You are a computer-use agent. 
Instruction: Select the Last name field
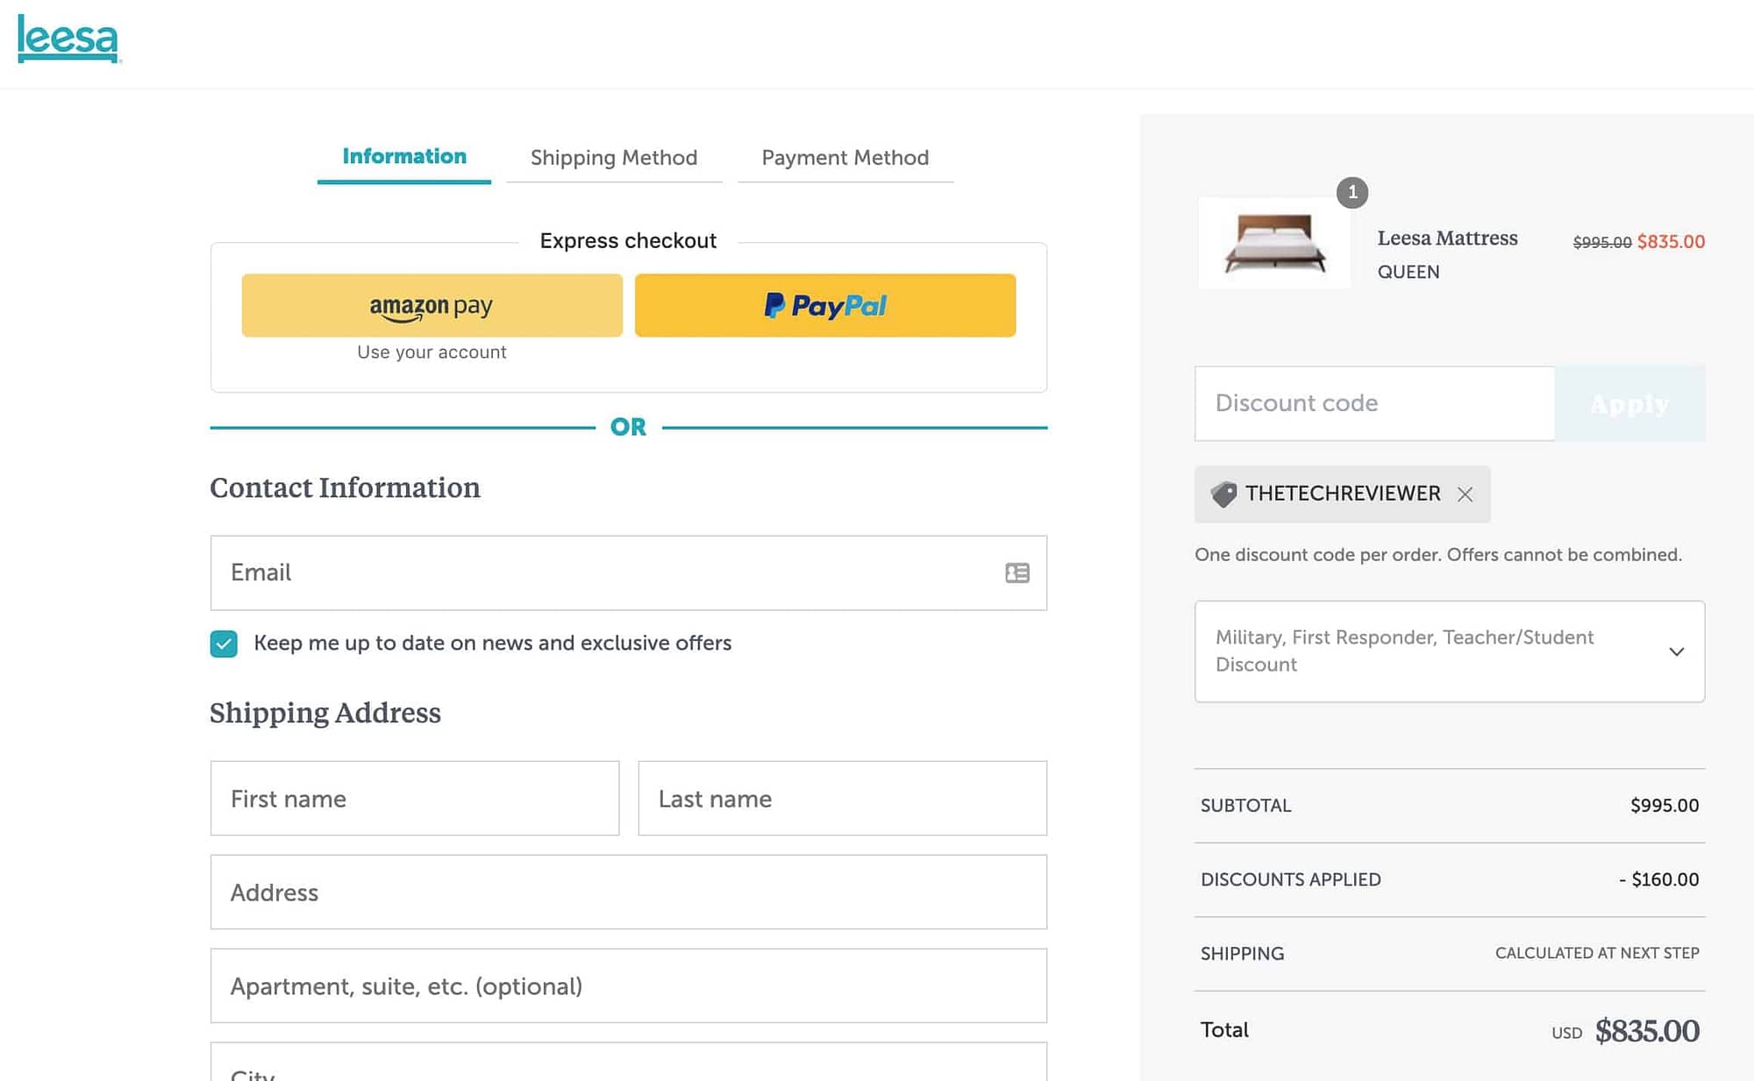[843, 799]
